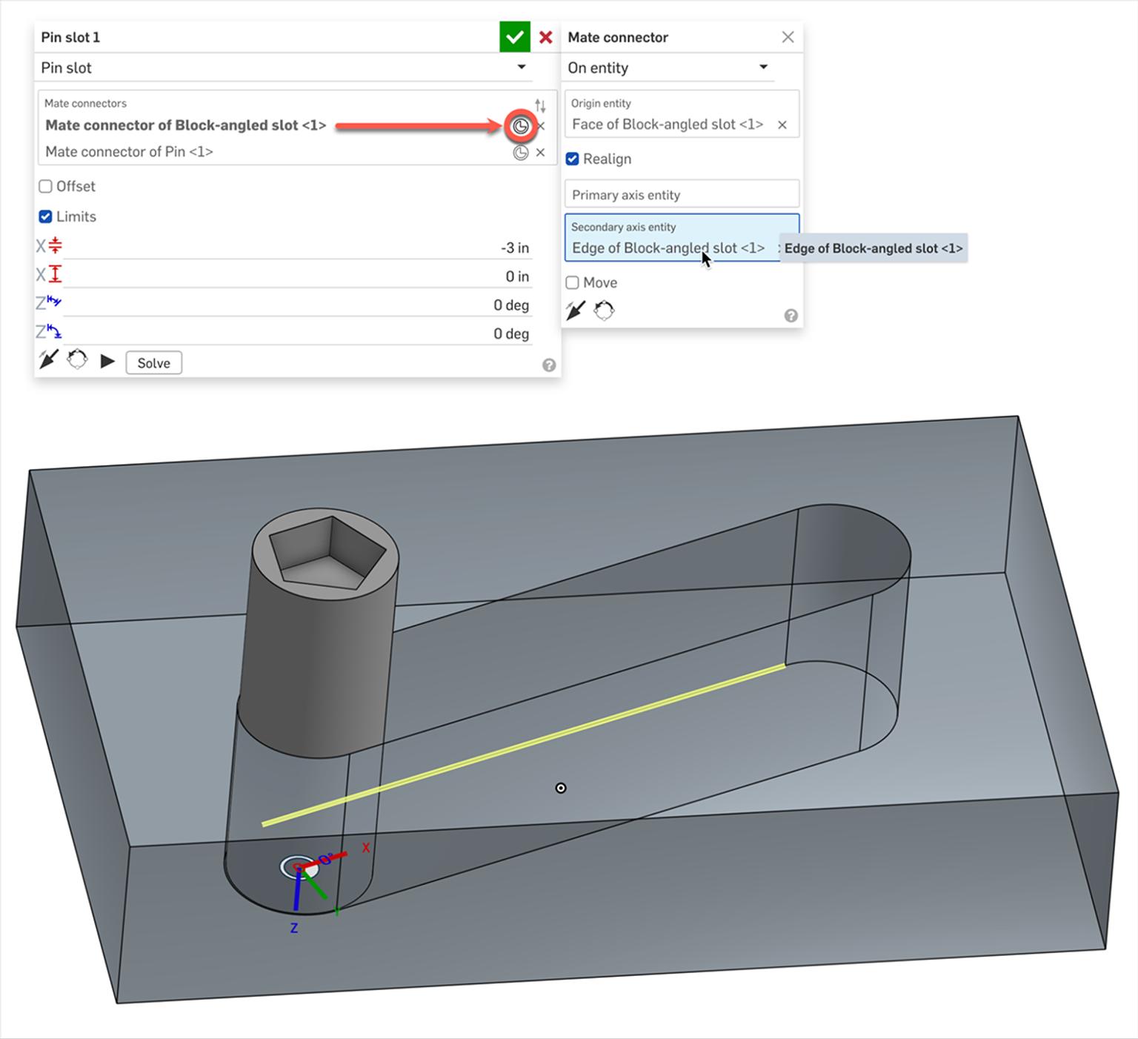The width and height of the screenshot is (1138, 1039).
Task: Click the flip axis icon in Mate connector panel
Action: click(x=576, y=310)
